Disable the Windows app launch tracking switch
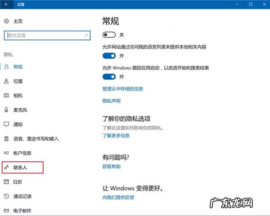 pyautogui.click(x=109, y=77)
